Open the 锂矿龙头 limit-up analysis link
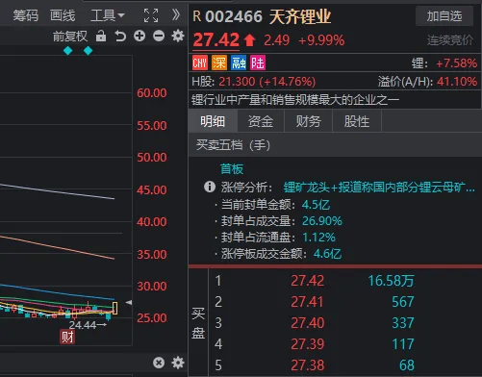This screenshot has height=377, width=482. 379,188
